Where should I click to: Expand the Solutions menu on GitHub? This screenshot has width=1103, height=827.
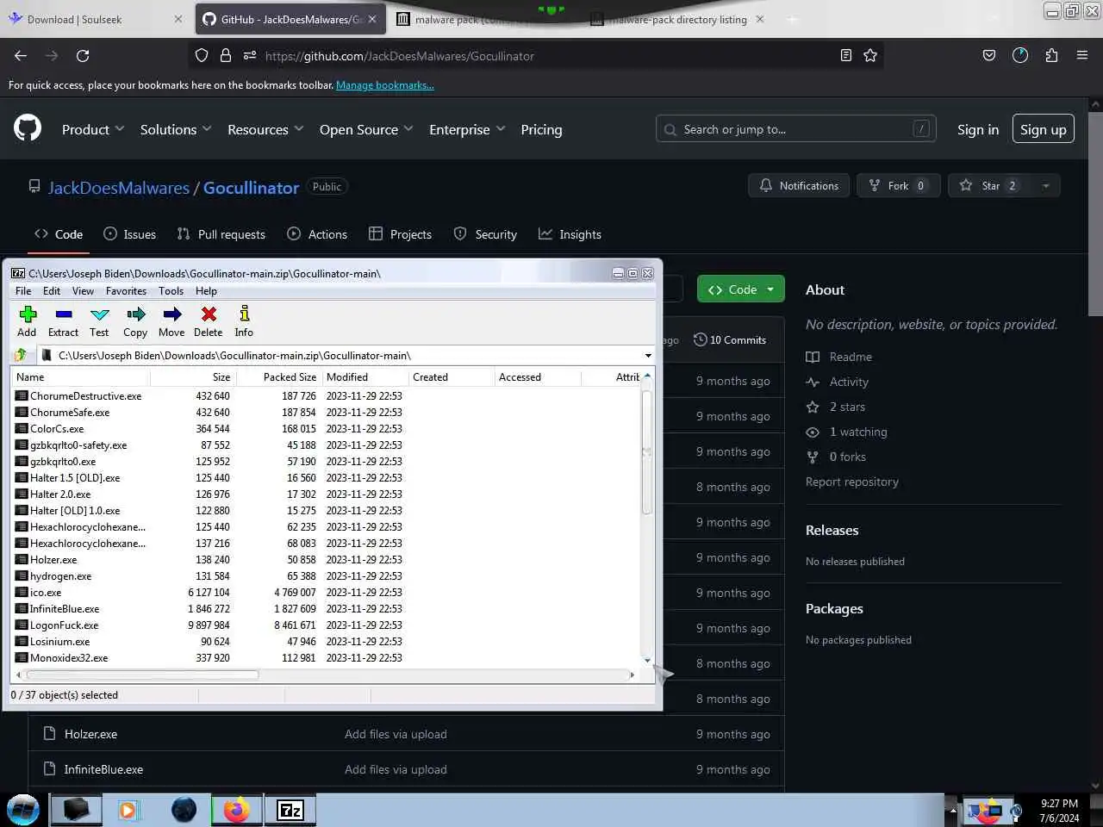pos(176,129)
